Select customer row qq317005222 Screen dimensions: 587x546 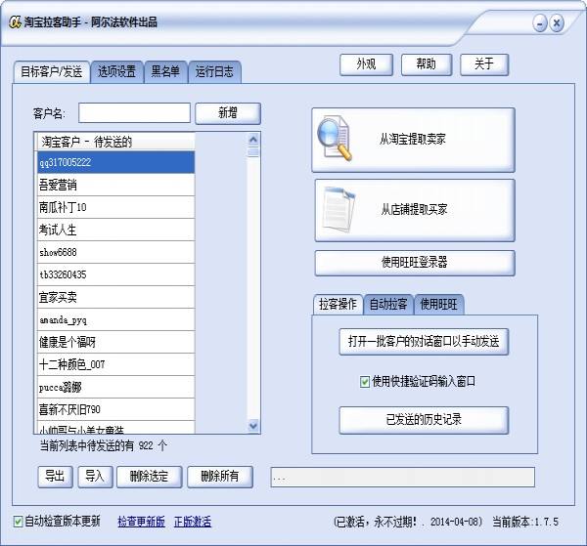pyautogui.click(x=116, y=162)
